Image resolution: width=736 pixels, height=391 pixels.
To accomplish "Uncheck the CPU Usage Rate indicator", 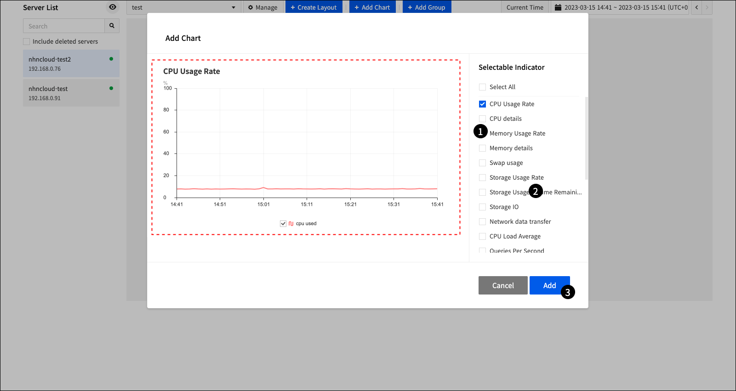I will (x=482, y=104).
